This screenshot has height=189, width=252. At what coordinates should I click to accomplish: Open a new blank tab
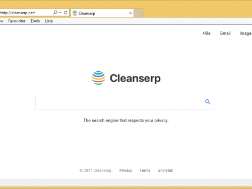click(x=139, y=13)
